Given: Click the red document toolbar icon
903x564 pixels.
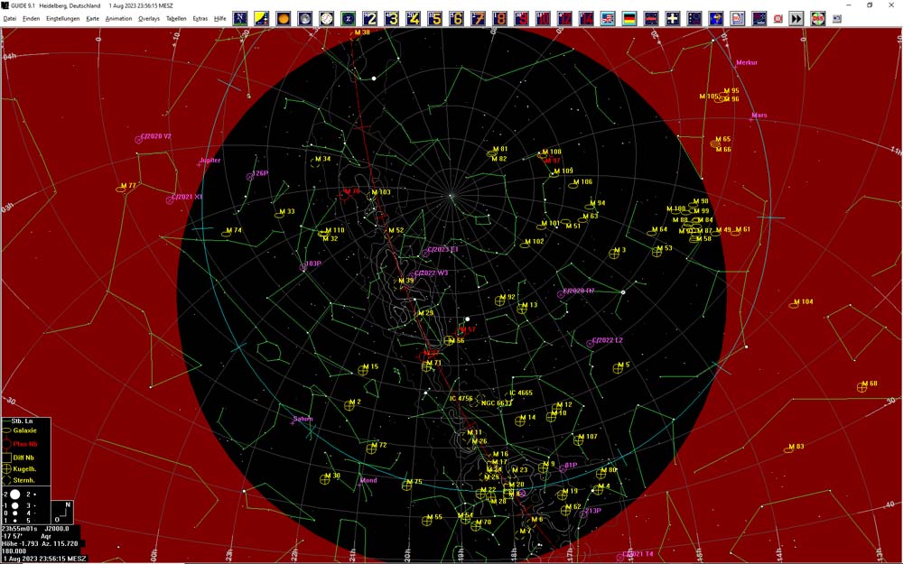Looking at the screenshot, I should (738, 18).
